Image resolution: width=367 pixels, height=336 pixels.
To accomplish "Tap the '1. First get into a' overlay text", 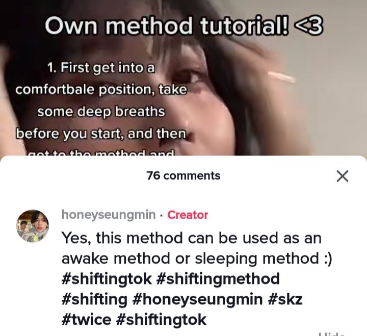I will [x=101, y=68].
